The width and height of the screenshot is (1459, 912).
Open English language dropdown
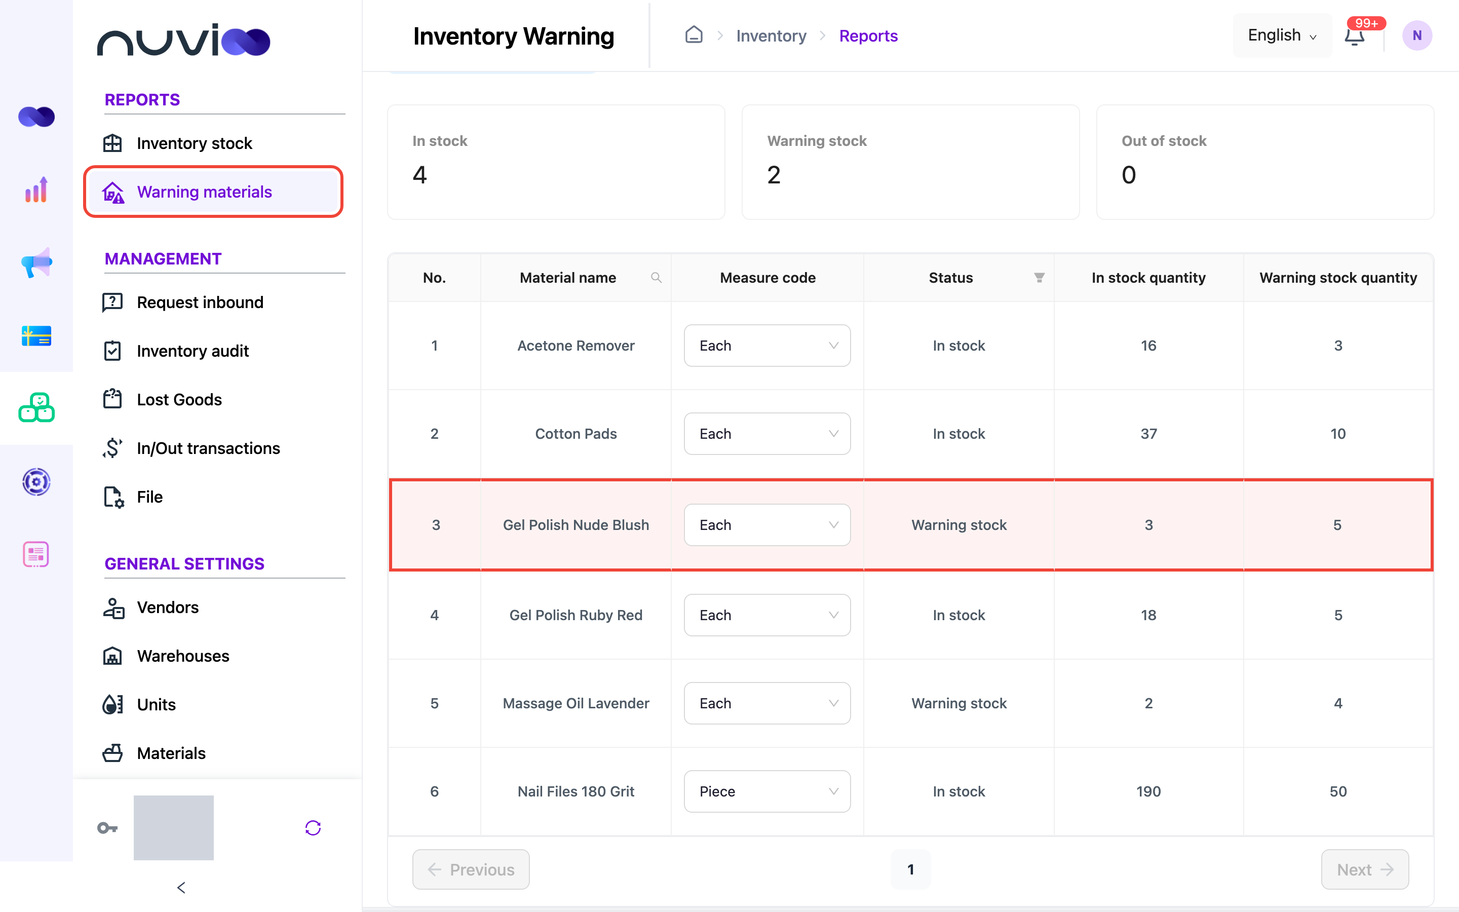(1282, 35)
